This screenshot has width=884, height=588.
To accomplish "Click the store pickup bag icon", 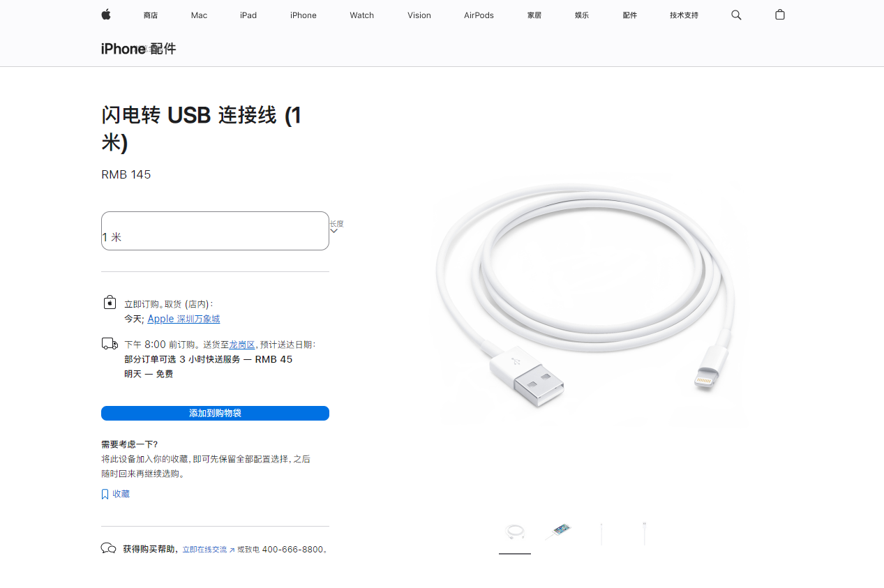I will coord(110,302).
